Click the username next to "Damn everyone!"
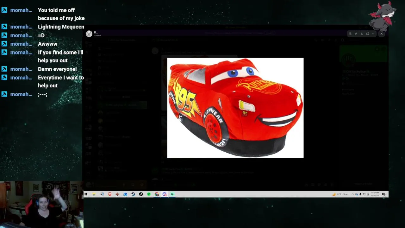Viewport: 405px width, 228px height. (21, 69)
